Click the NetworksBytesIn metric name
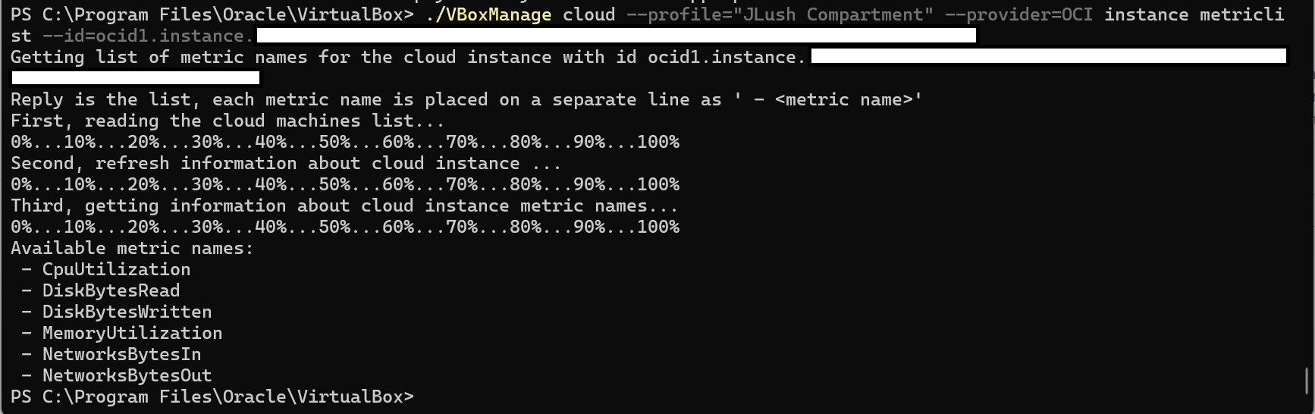 point(121,354)
